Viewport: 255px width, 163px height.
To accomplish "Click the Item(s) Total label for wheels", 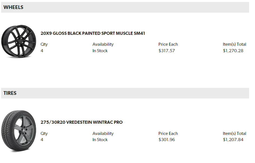I will (235, 44).
